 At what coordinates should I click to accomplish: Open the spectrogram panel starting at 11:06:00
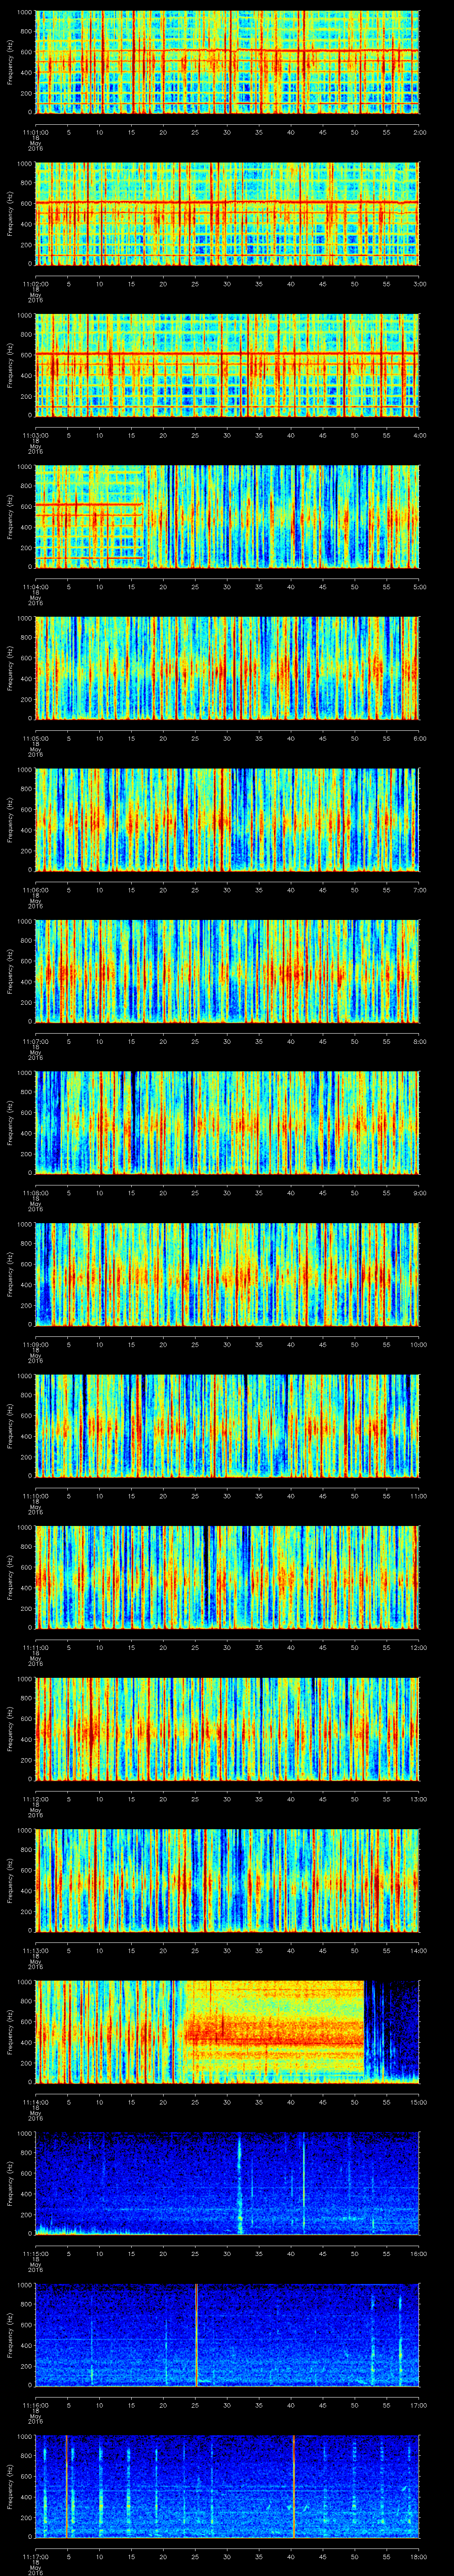[x=227, y=820]
